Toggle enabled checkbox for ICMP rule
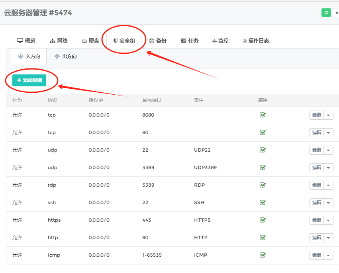The image size is (339, 273). coord(263,255)
